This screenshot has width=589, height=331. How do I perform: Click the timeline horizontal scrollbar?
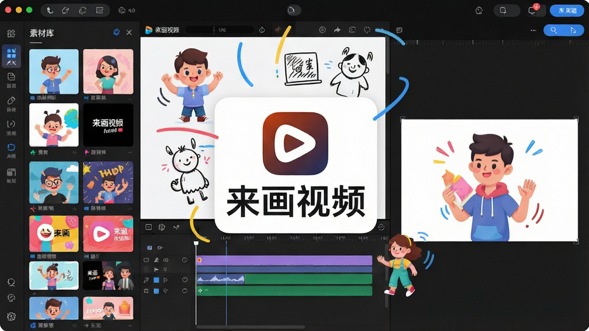pyautogui.click(x=251, y=327)
